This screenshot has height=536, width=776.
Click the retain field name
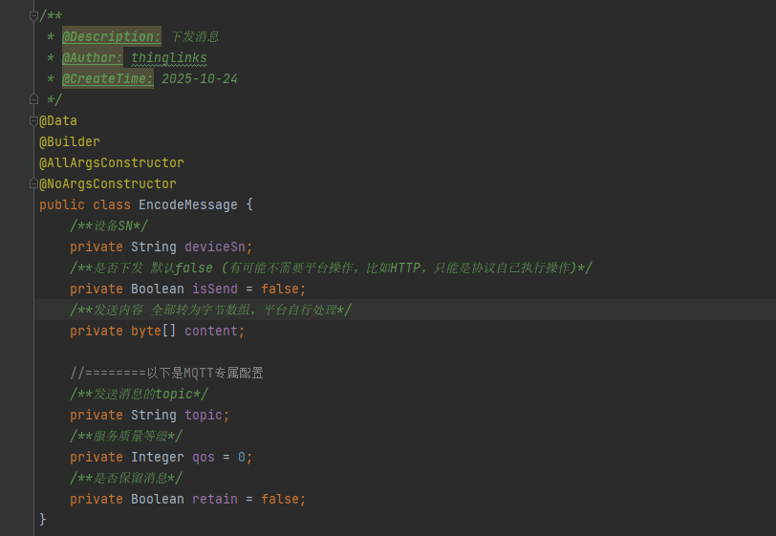(x=214, y=499)
